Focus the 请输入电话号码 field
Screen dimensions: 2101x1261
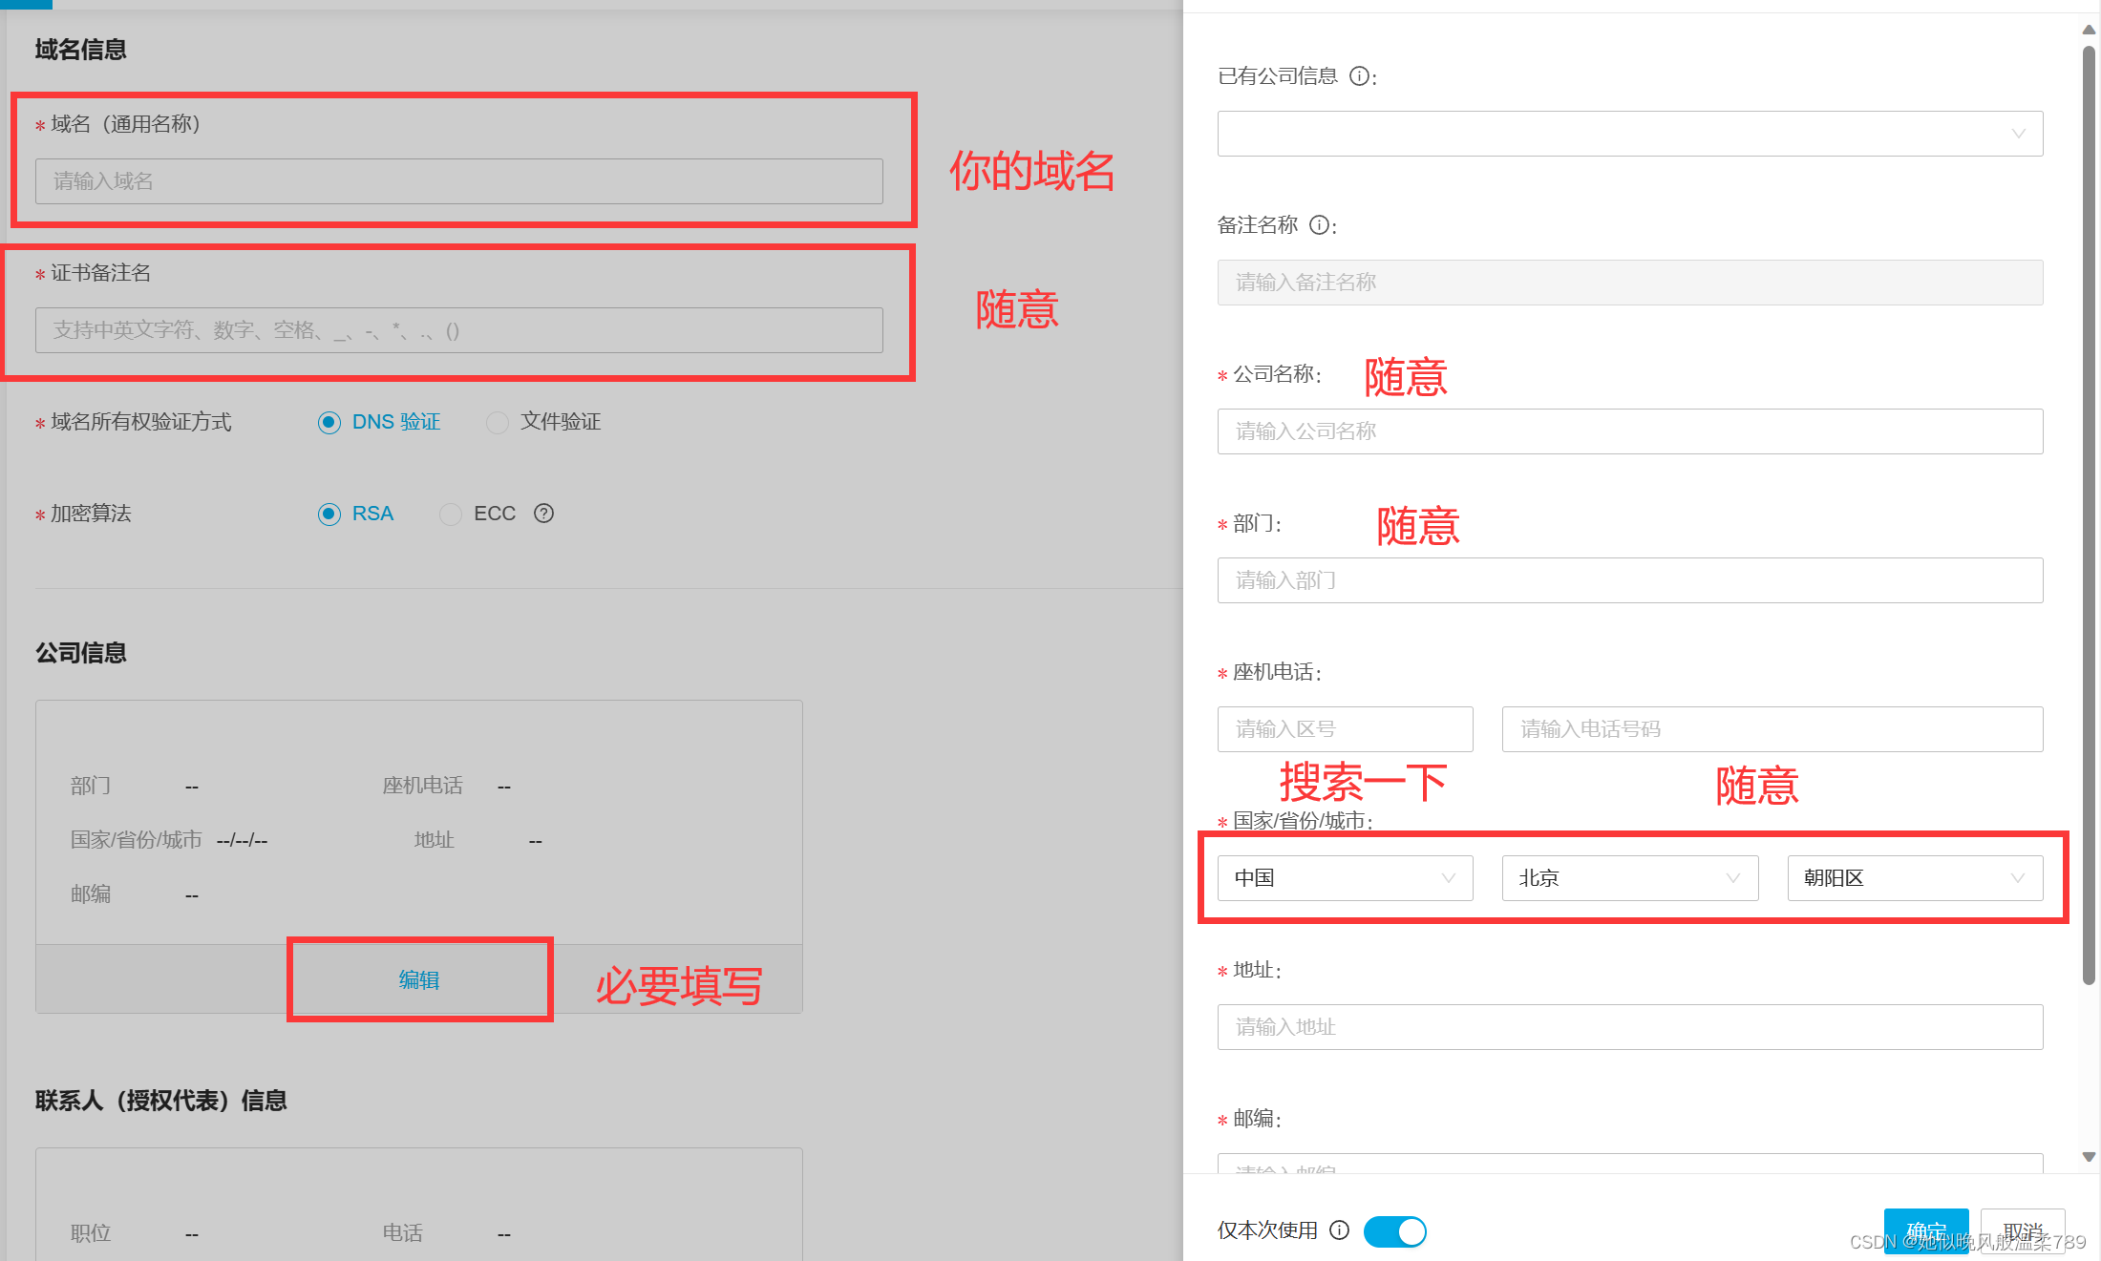pos(1772,729)
